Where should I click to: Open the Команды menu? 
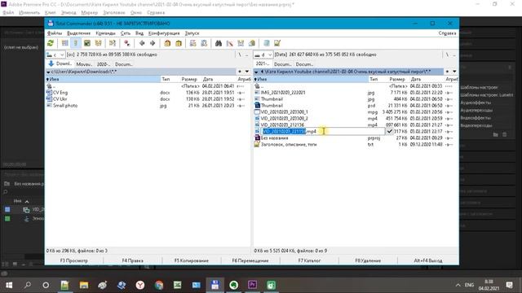[x=105, y=33]
